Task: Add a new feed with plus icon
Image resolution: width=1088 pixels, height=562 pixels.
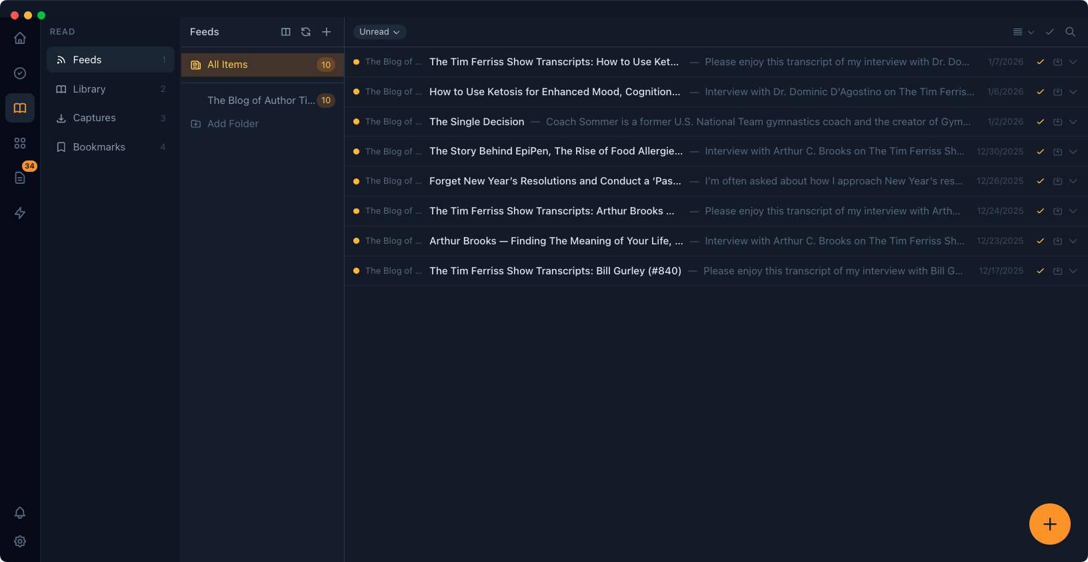Action: (327, 32)
